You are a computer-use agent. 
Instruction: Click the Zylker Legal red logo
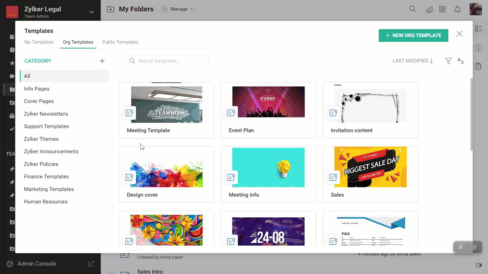pyautogui.click(x=12, y=12)
